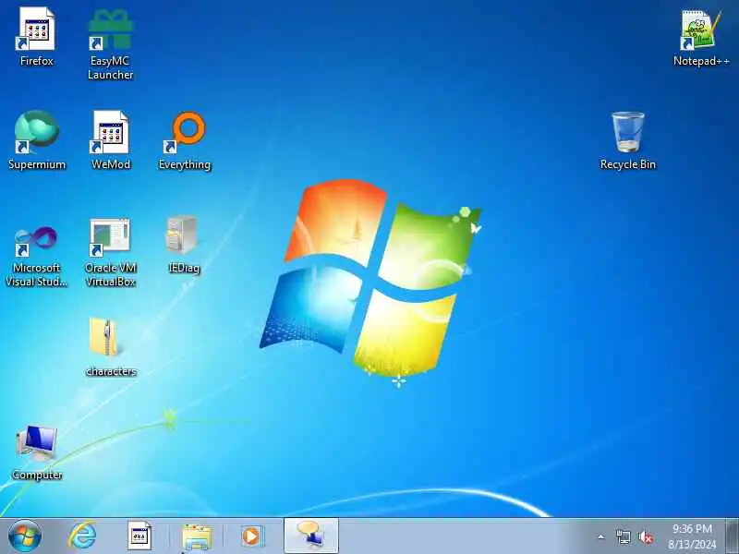Screen dimensions: 739x554
Task: Switch to the active taskbar window button
Action: 311,536
